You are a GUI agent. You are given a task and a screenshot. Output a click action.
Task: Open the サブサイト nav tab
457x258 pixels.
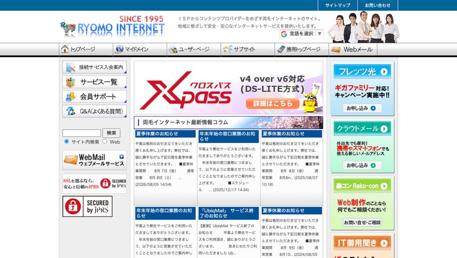coord(247,49)
